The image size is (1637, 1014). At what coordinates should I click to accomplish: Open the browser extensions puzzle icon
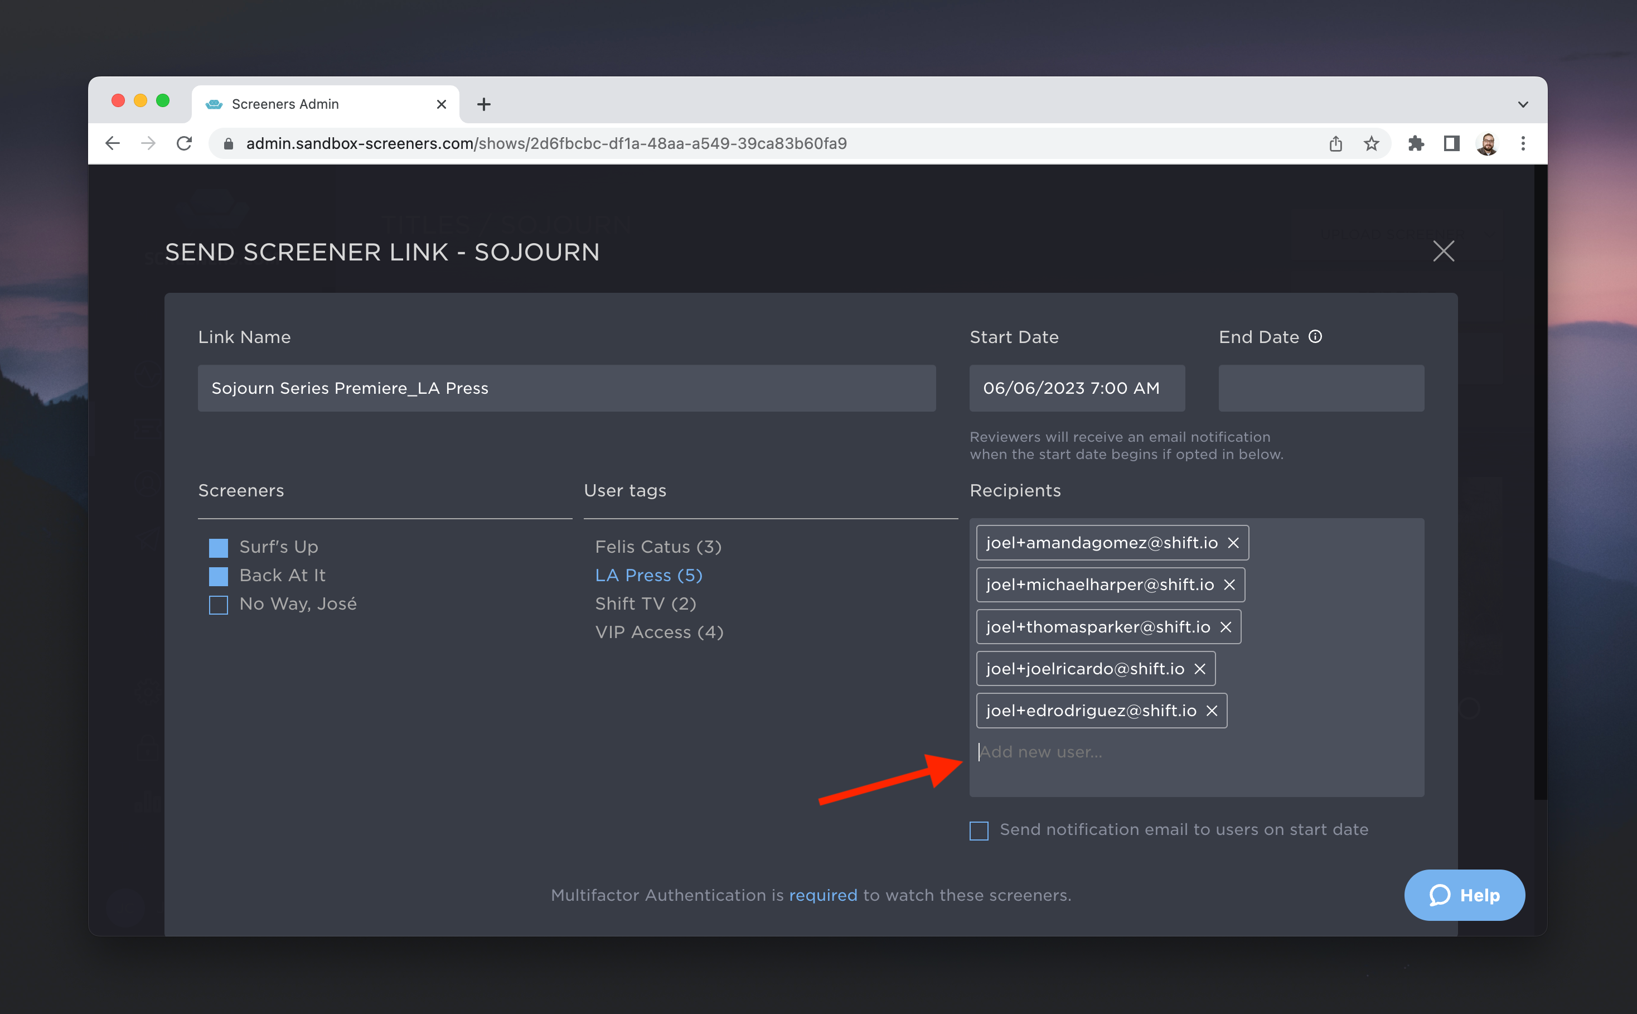tap(1416, 143)
